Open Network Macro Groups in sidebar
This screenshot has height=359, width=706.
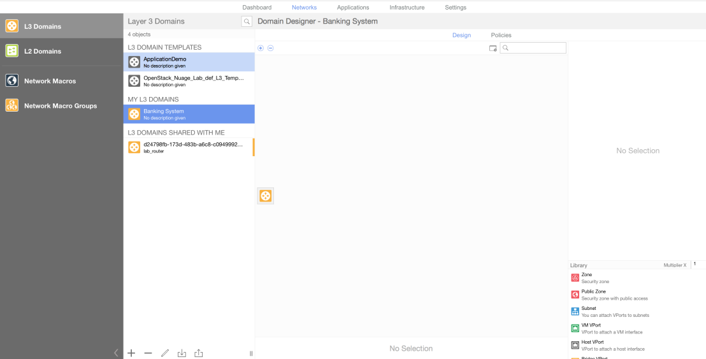(x=61, y=106)
